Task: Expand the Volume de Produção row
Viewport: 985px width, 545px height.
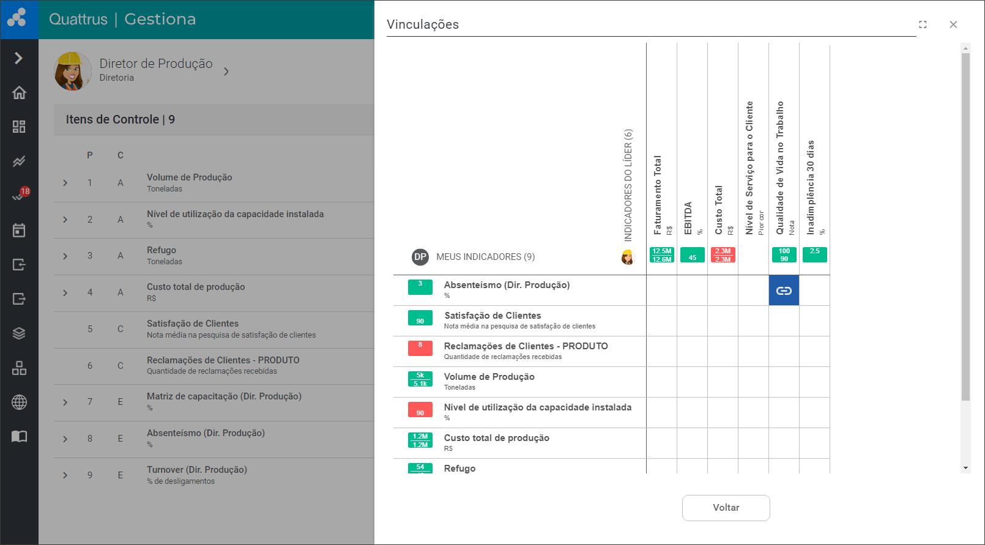Action: click(x=65, y=183)
